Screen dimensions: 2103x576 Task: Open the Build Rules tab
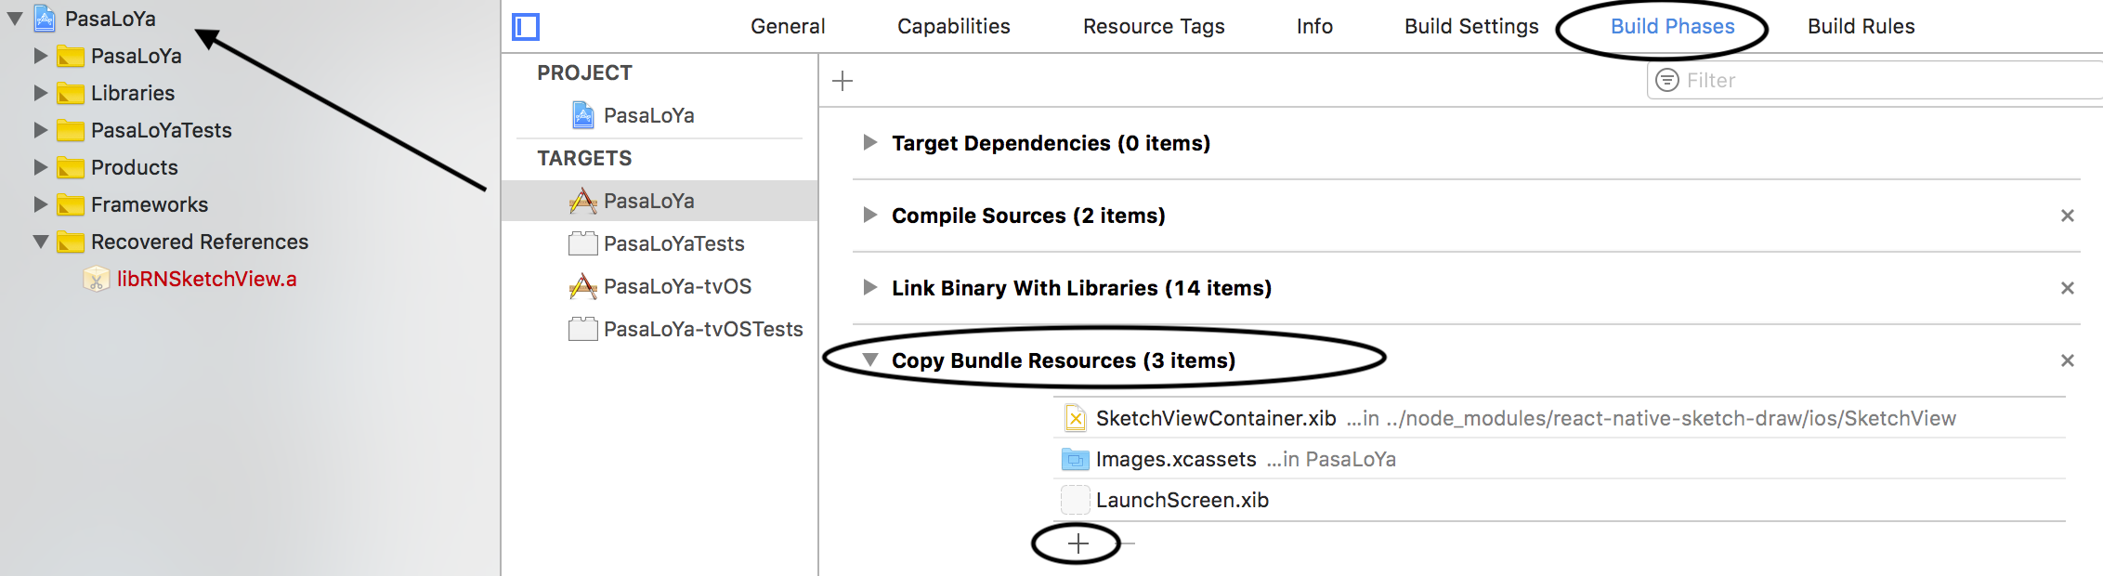click(1861, 26)
